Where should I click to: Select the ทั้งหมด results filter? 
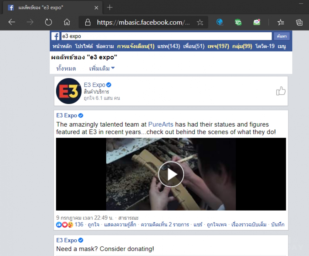point(66,69)
